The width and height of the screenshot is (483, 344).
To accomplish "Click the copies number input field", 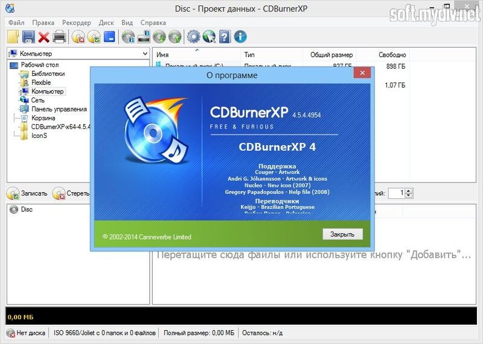I will pos(397,193).
